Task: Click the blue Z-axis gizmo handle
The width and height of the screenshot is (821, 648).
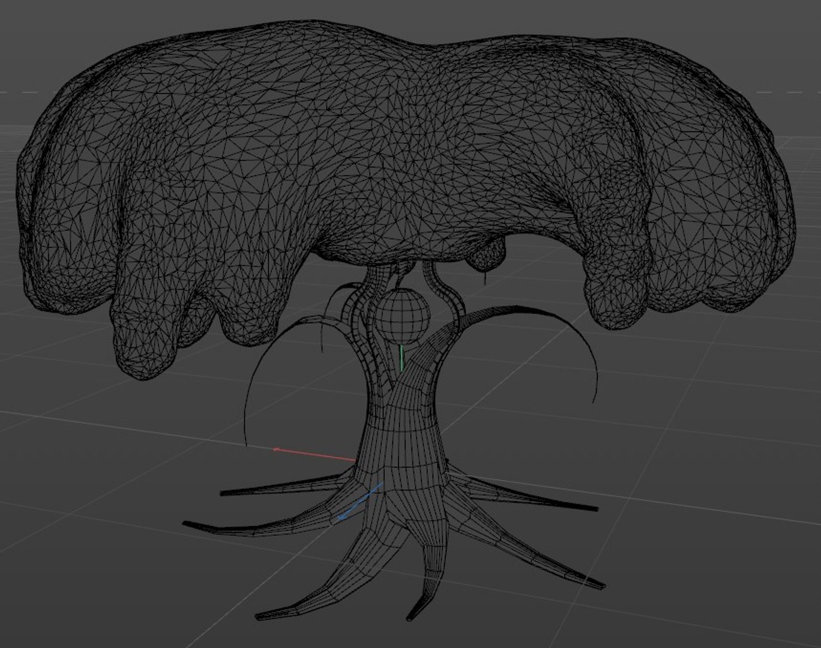Action: (359, 500)
